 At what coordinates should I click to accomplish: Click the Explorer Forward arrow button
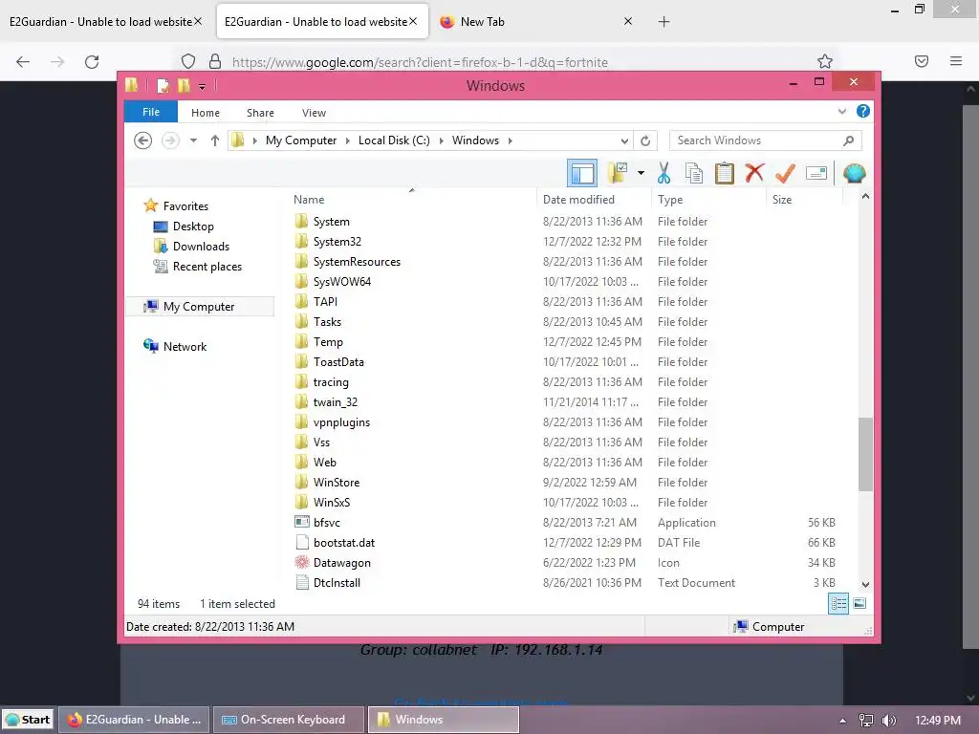[170, 140]
